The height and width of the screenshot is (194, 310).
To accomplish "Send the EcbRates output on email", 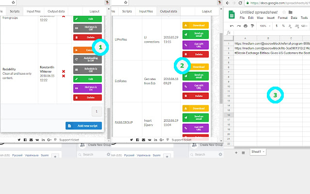I will click(196, 76).
